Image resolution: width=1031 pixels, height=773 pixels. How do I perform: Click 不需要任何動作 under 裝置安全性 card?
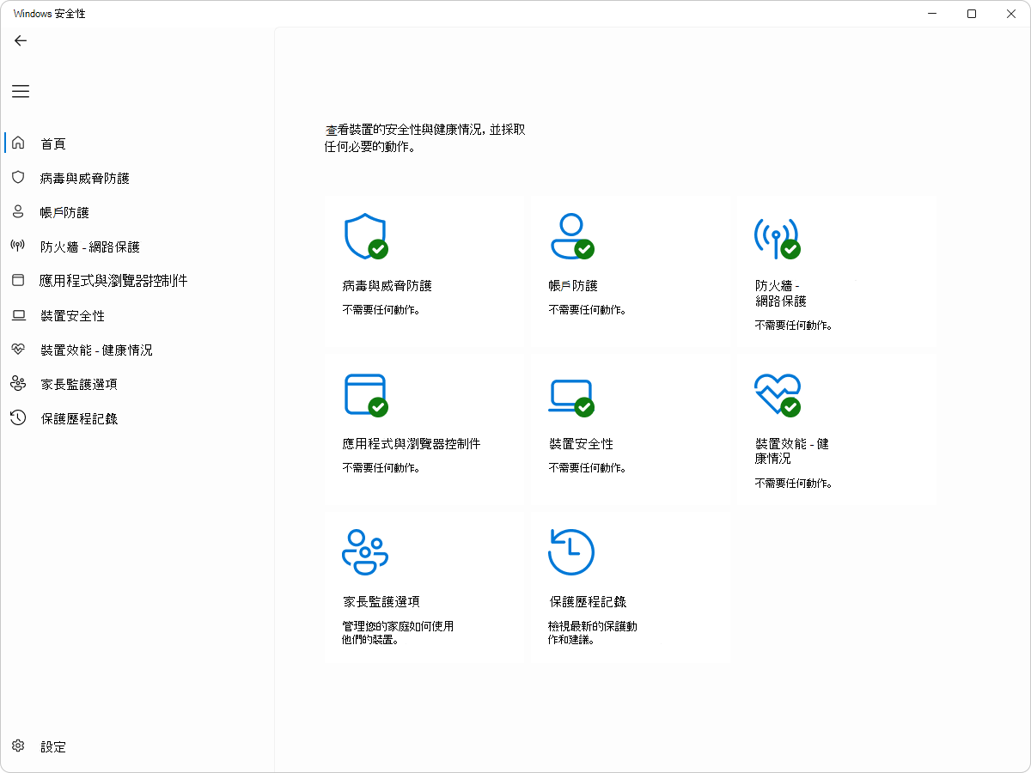click(x=588, y=468)
